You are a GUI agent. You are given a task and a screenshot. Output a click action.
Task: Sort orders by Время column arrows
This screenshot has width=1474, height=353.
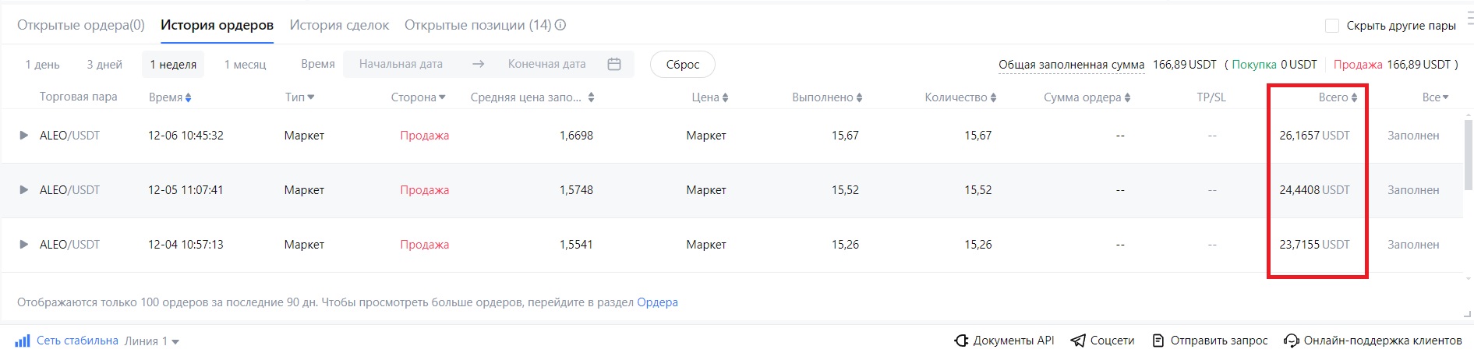188,97
